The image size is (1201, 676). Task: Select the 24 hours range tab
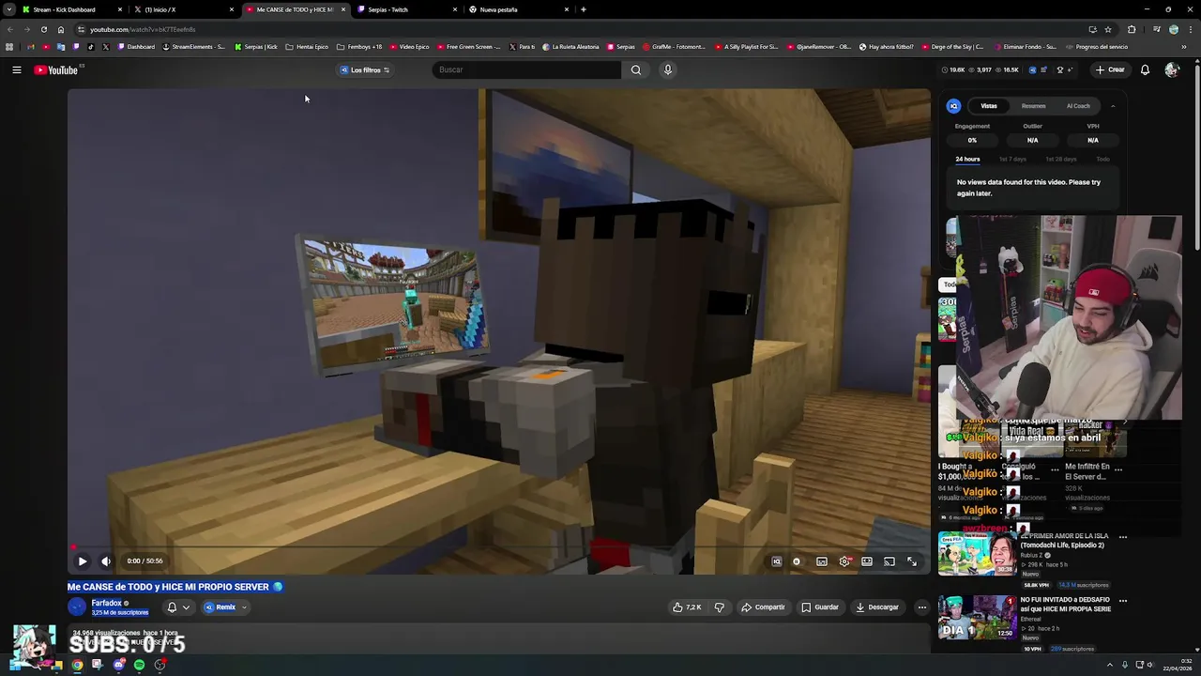(967, 160)
